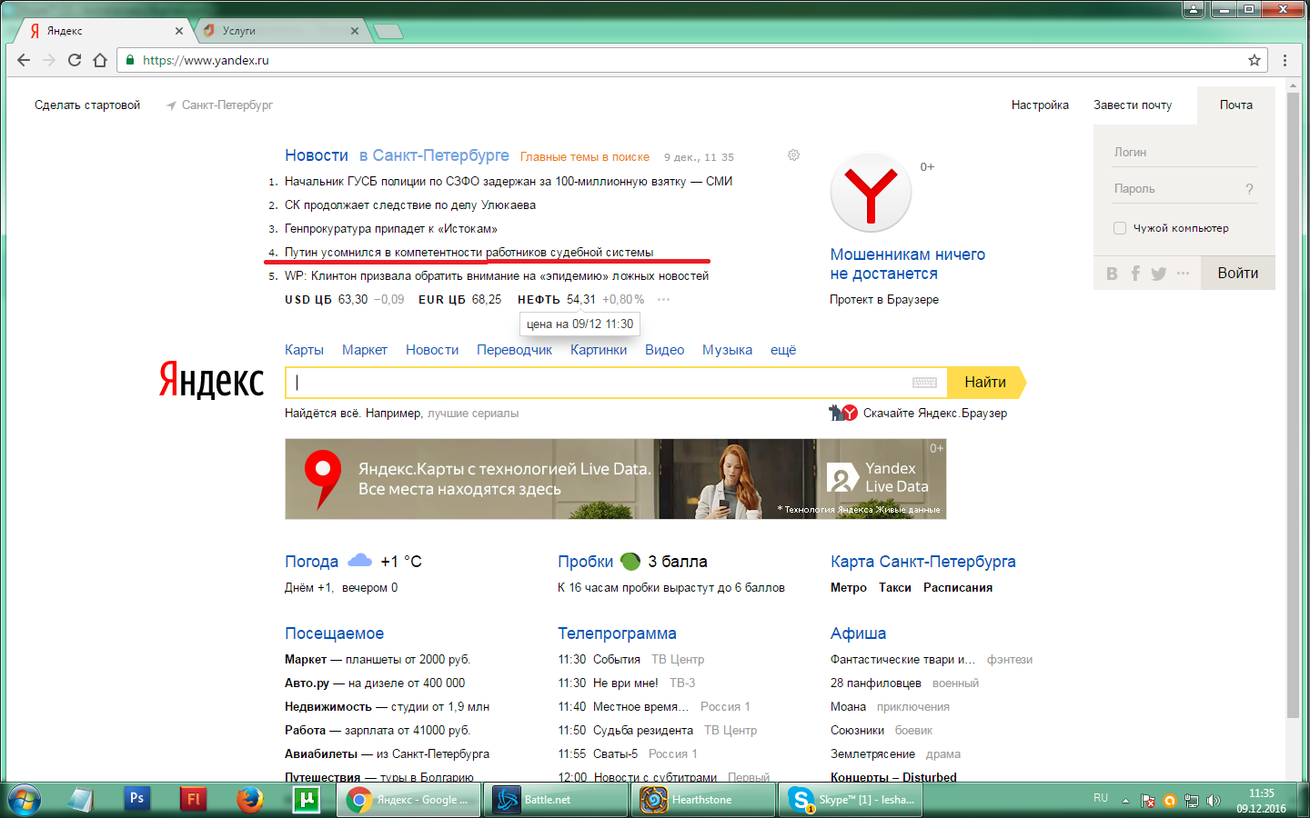
Task: Click RU language indicator in tray
Action: (1101, 798)
